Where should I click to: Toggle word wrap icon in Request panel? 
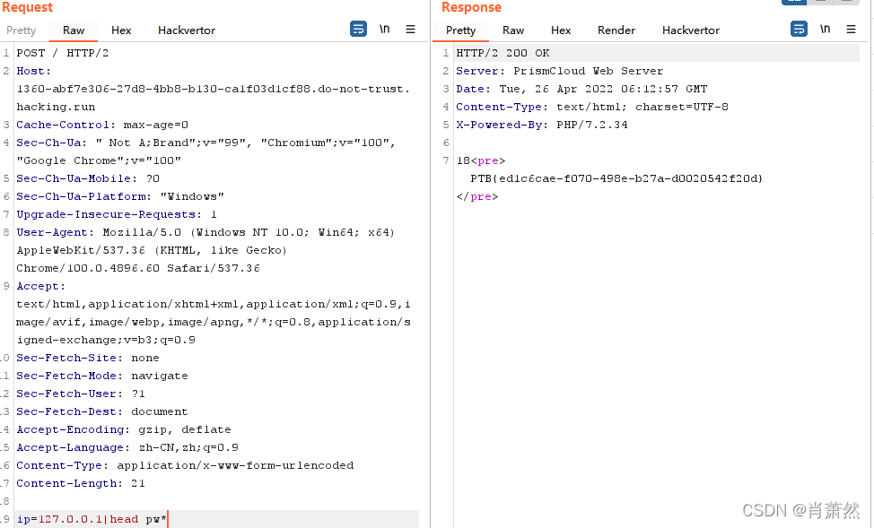[x=358, y=29]
